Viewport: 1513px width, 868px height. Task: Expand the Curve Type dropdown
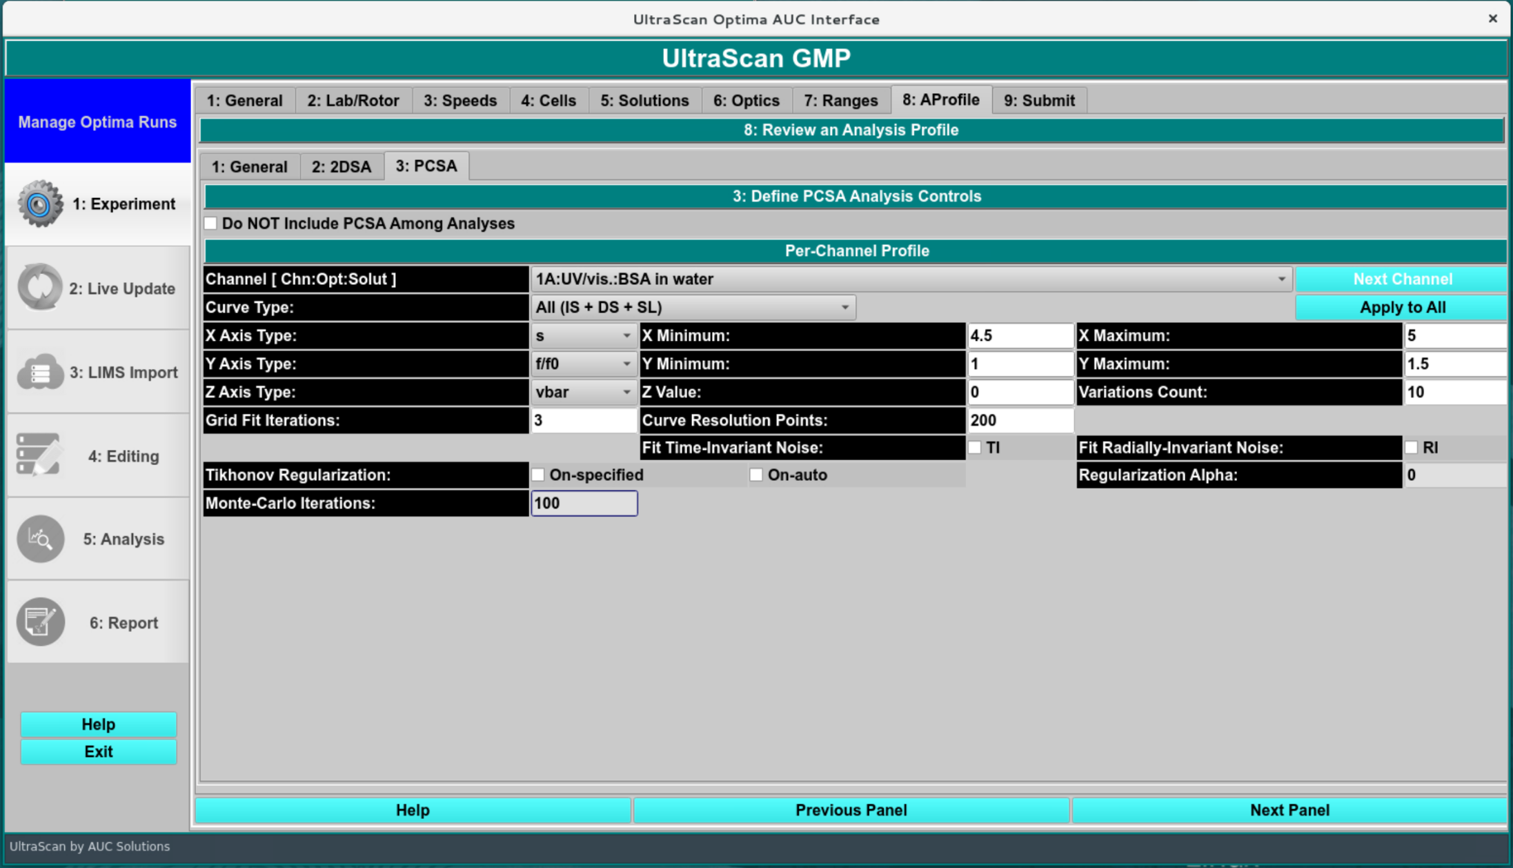pyautogui.click(x=693, y=308)
